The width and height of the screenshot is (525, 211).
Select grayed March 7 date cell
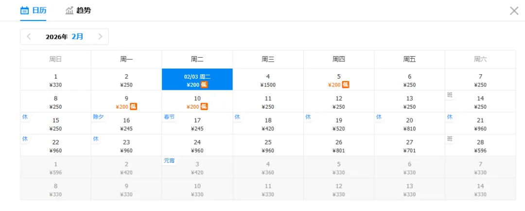480,167
